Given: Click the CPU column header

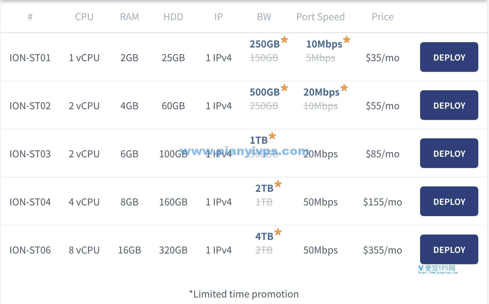Looking at the screenshot, I should pos(84,17).
